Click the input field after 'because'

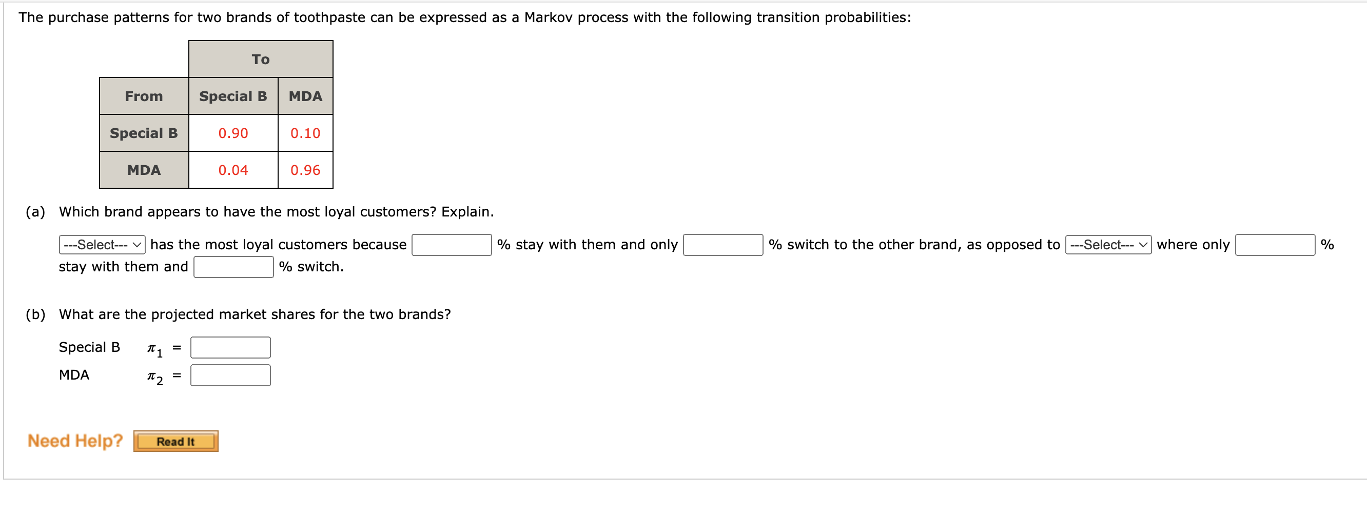(451, 245)
